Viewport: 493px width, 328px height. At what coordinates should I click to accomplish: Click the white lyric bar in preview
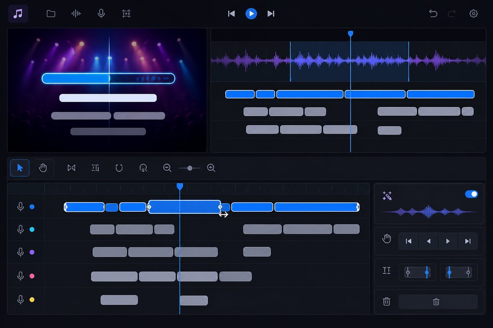point(108,98)
